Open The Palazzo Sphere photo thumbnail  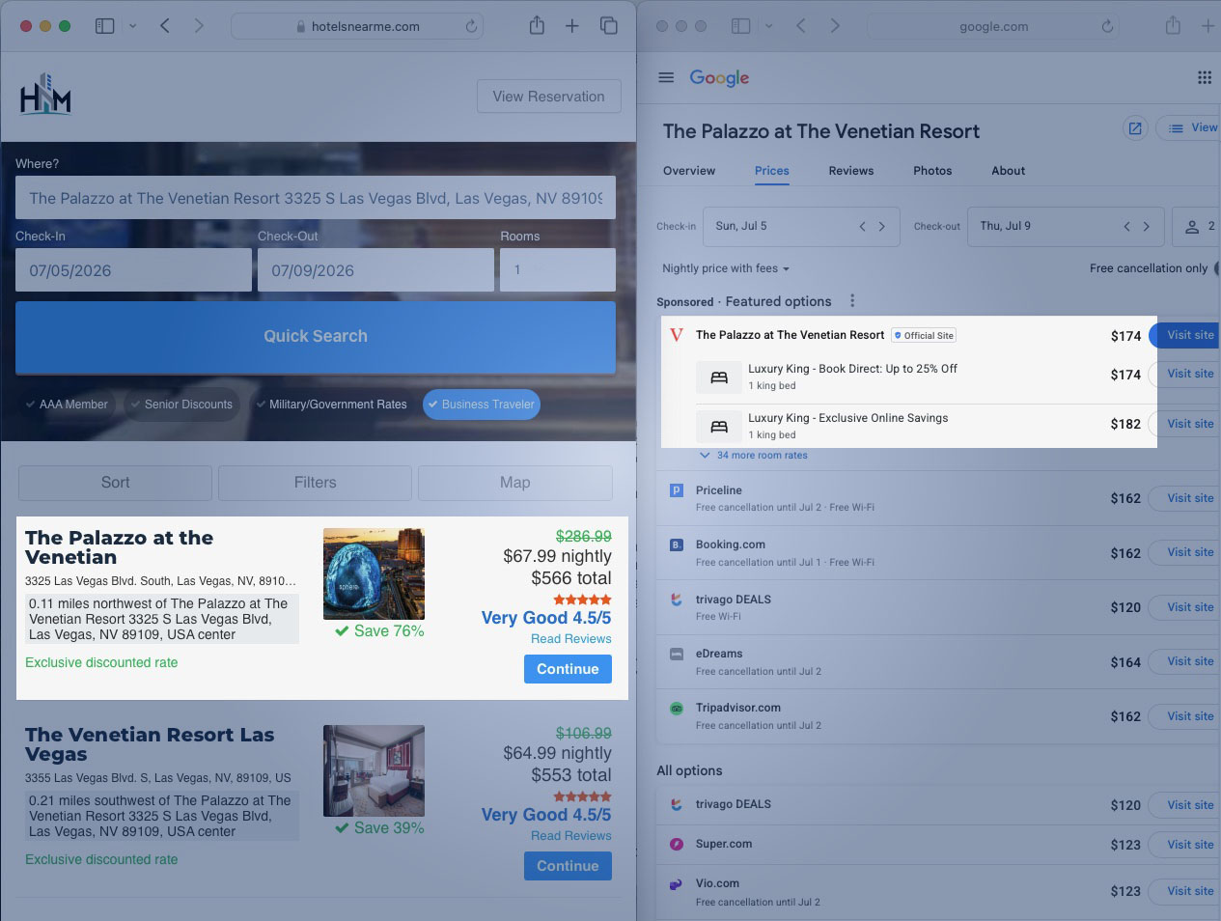374,573
